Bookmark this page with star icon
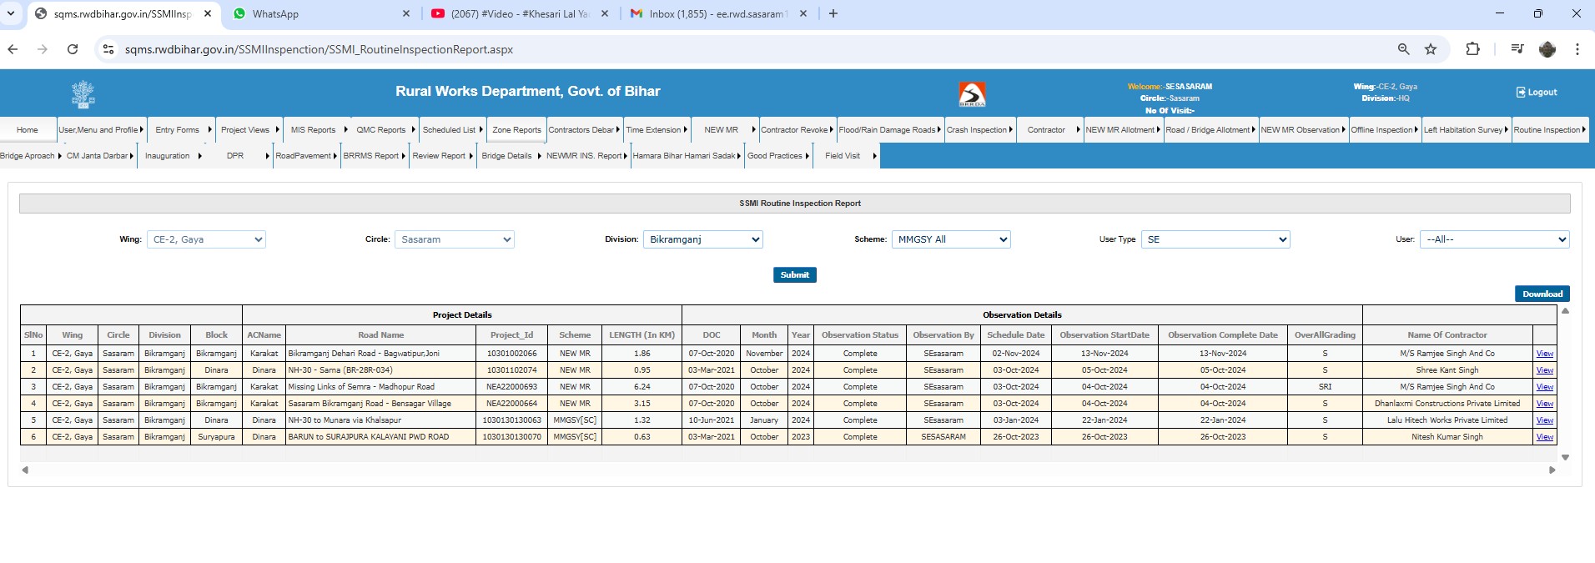The width and height of the screenshot is (1595, 563). (x=1431, y=49)
